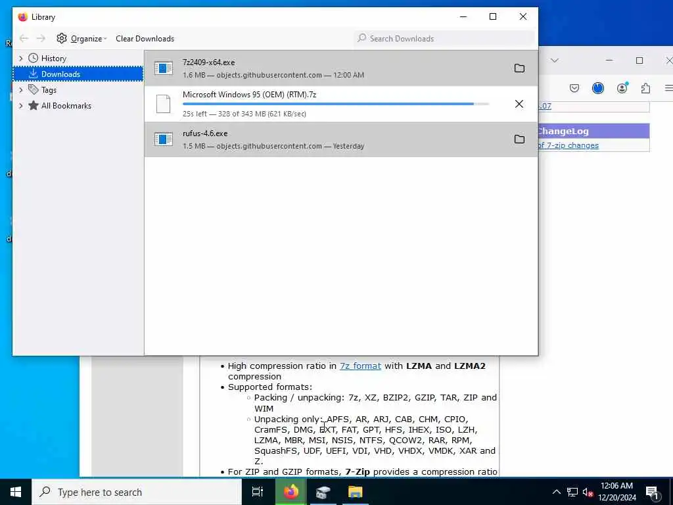Image resolution: width=673 pixels, height=505 pixels.
Task: Open Firefox extensions puzzle icon
Action: click(x=645, y=89)
